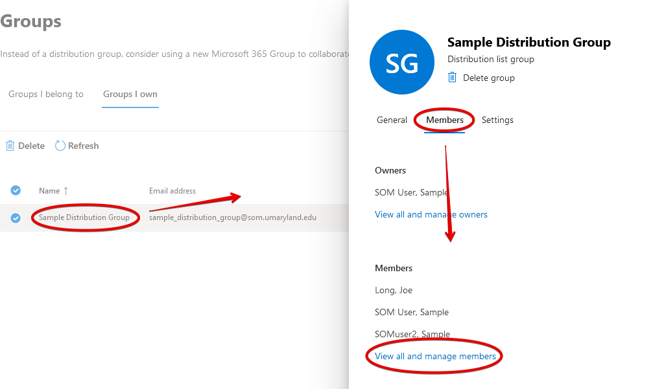Select member Long, Joe
Image resolution: width=653 pixels, height=389 pixels.
(x=394, y=291)
